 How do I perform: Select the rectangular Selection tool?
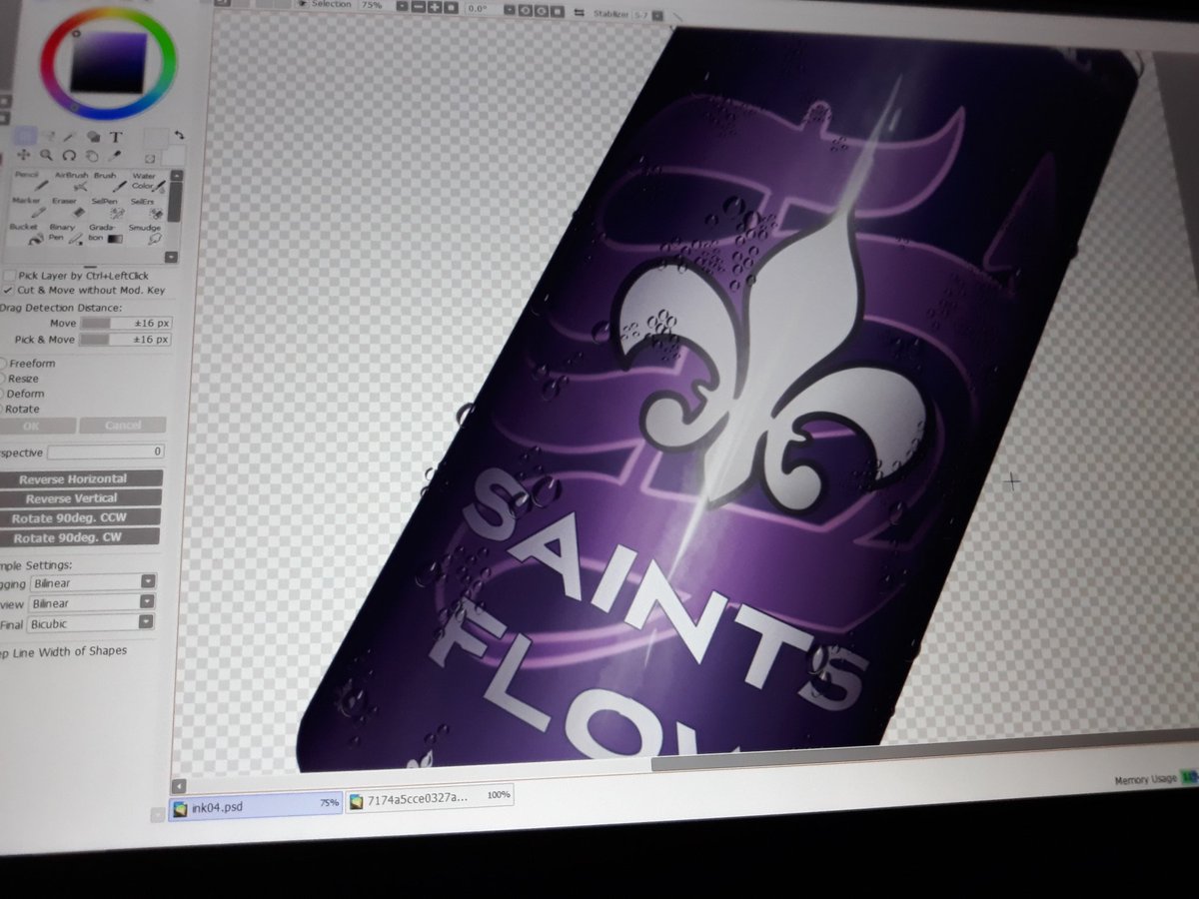click(x=25, y=136)
